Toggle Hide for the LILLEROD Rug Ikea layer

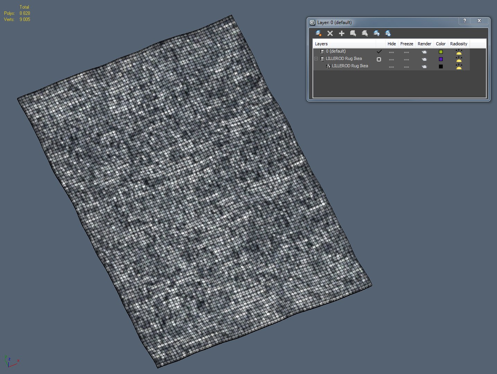click(391, 60)
